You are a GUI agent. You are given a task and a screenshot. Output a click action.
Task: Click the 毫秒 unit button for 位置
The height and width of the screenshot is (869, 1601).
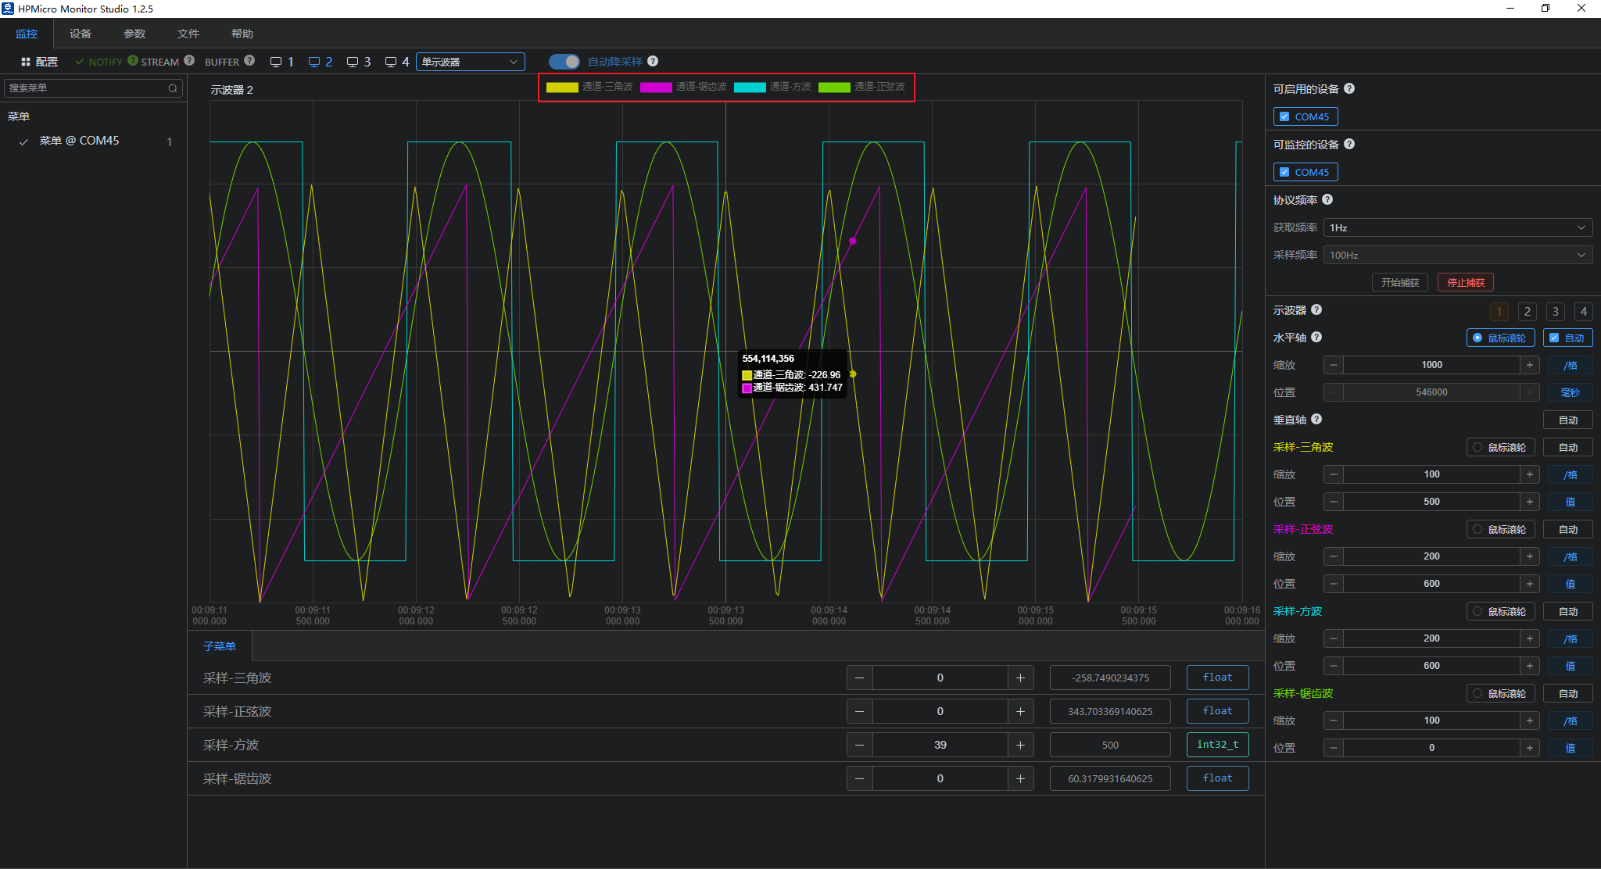tap(1570, 392)
